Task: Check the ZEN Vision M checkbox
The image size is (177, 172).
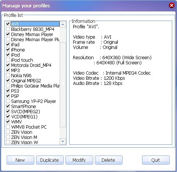Action: coord(8,137)
